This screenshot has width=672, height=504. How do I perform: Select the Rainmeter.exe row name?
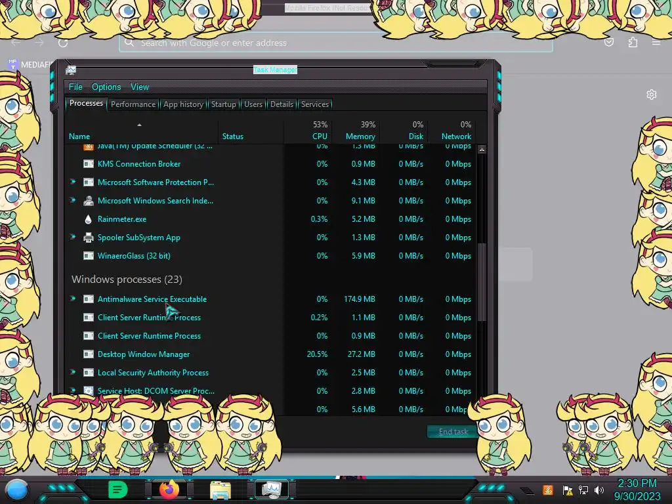pos(122,219)
